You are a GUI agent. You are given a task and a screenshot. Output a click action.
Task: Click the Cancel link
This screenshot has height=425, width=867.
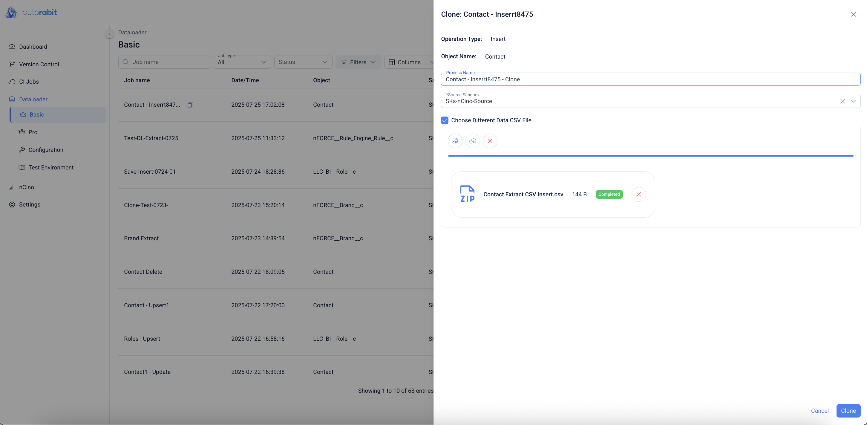point(819,411)
